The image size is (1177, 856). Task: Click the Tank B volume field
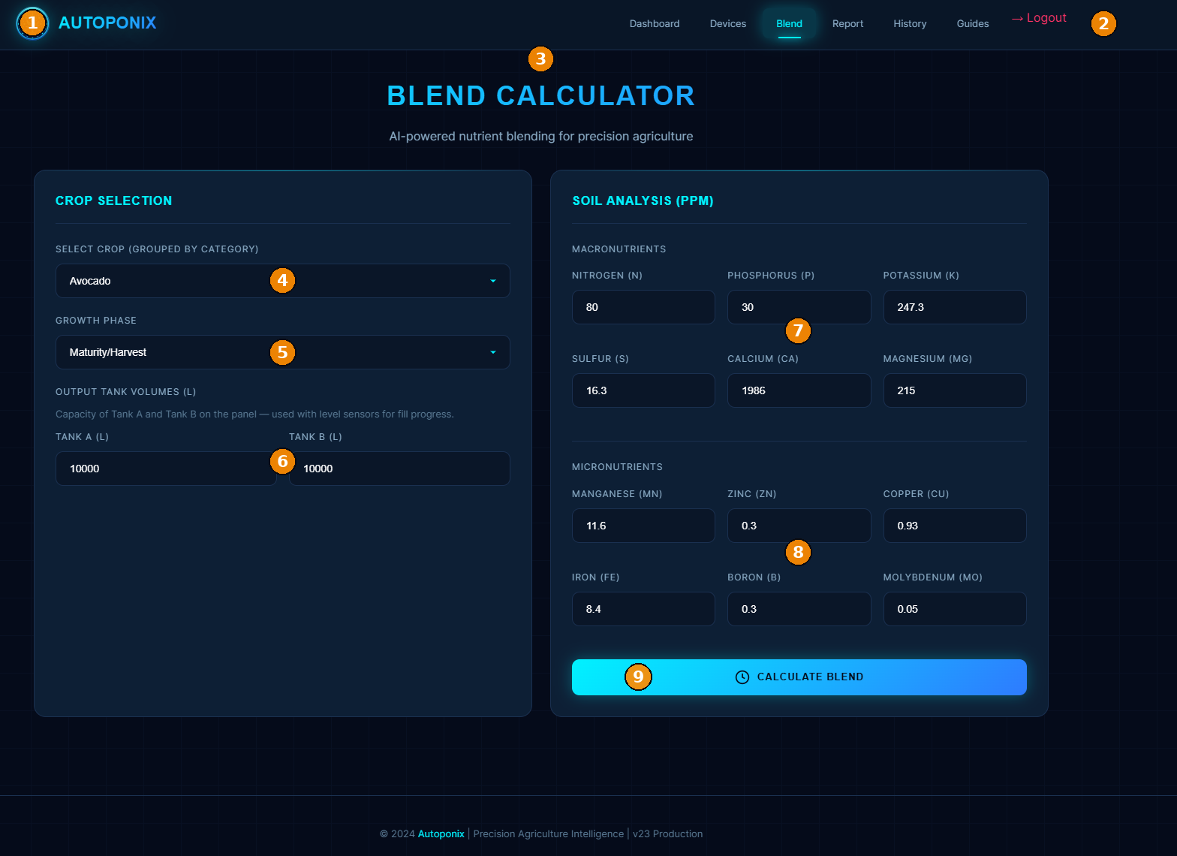click(399, 469)
